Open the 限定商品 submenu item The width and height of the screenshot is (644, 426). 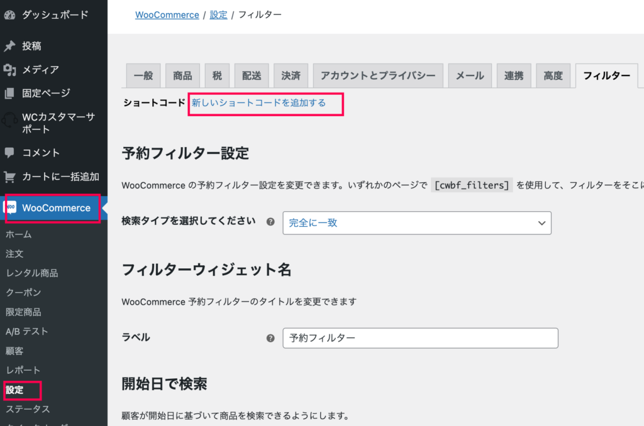pos(23,312)
